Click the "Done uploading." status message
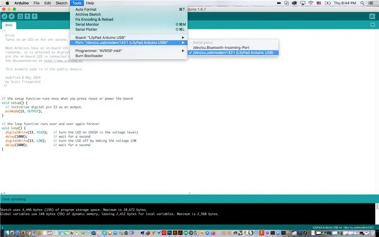Viewport: 379px width, 237px height. (x=14, y=199)
